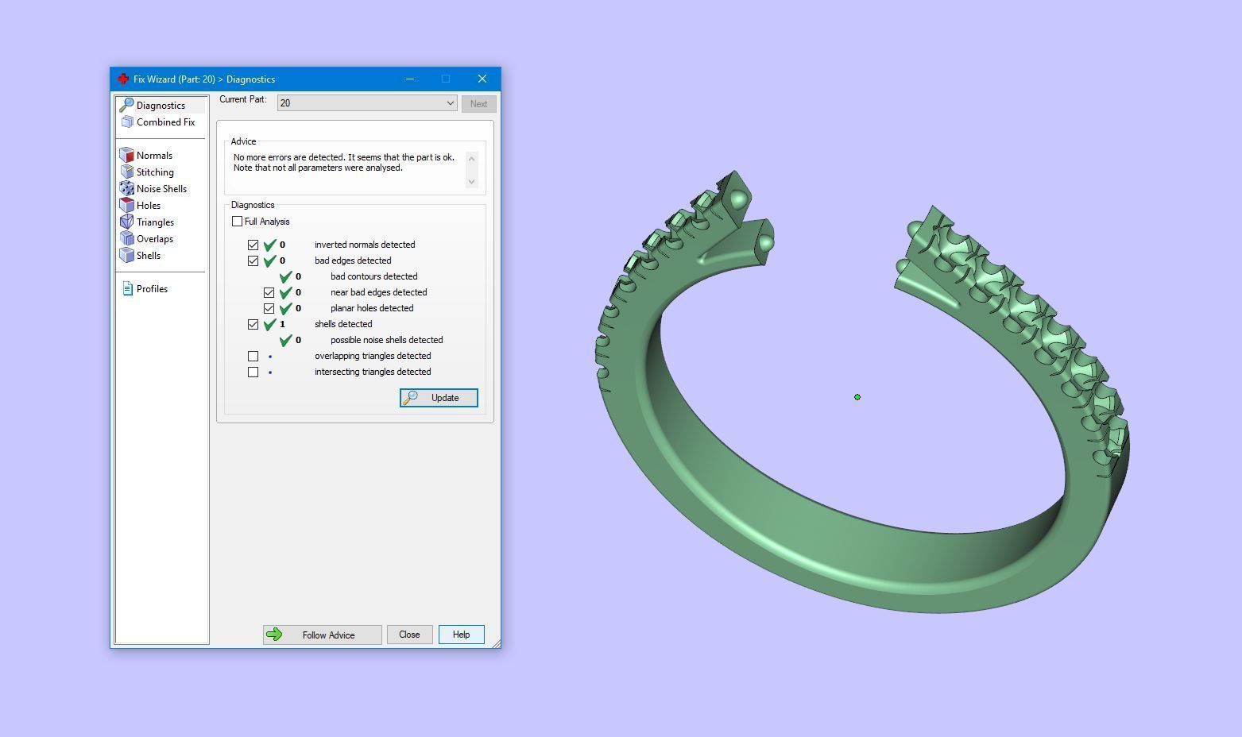Screen dimensions: 1242x737
Task: Click the Help button
Action: [461, 635]
